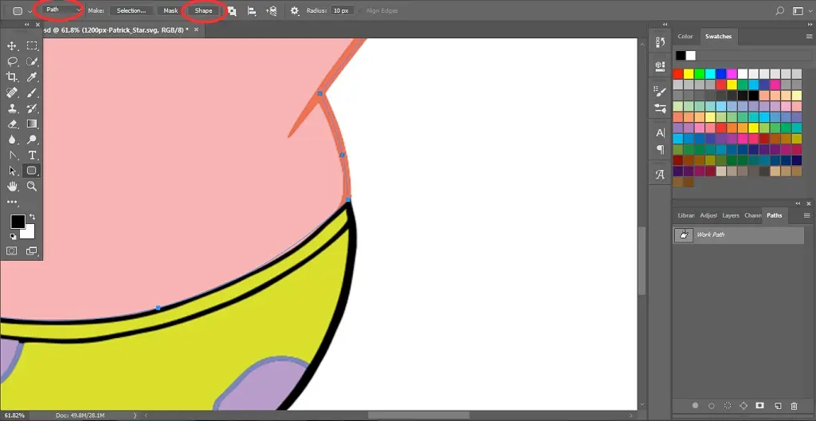Open the Path alignment options
The height and width of the screenshot is (421, 816).
(252, 11)
